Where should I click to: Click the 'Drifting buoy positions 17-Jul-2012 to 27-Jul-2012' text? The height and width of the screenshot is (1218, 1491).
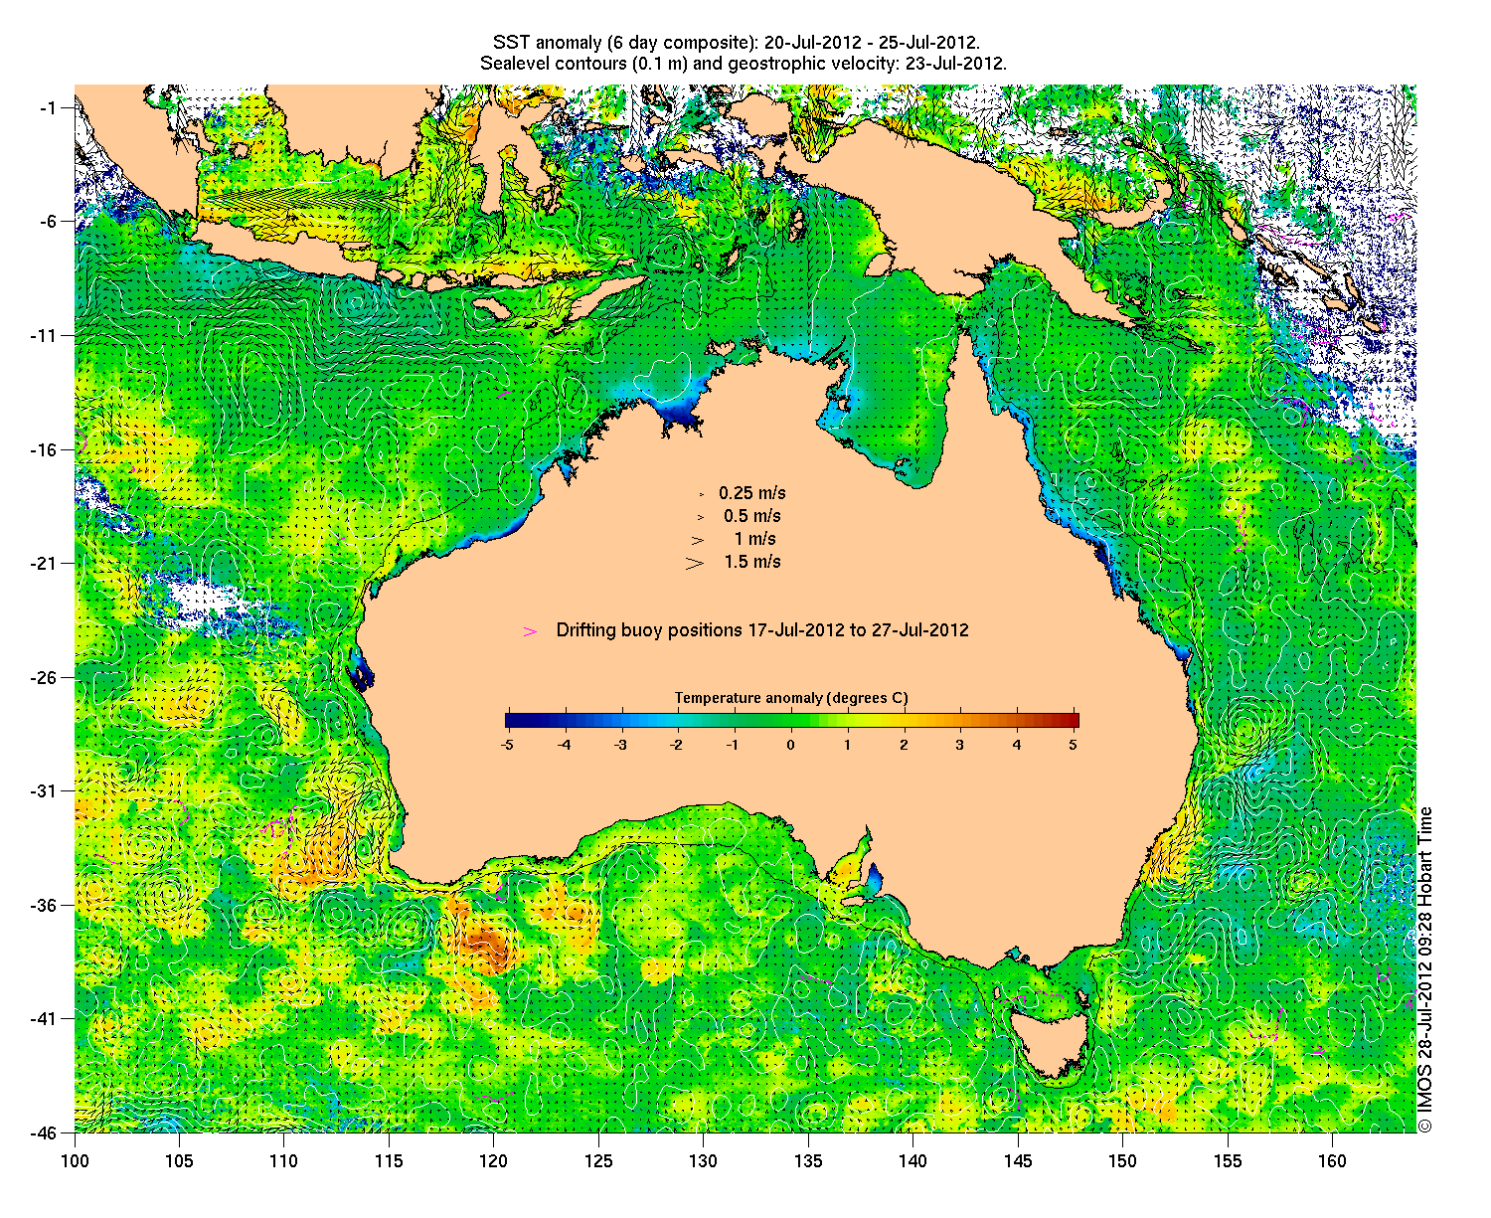click(762, 630)
